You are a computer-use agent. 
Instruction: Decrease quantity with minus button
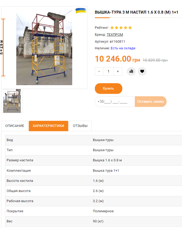coord(99,71)
